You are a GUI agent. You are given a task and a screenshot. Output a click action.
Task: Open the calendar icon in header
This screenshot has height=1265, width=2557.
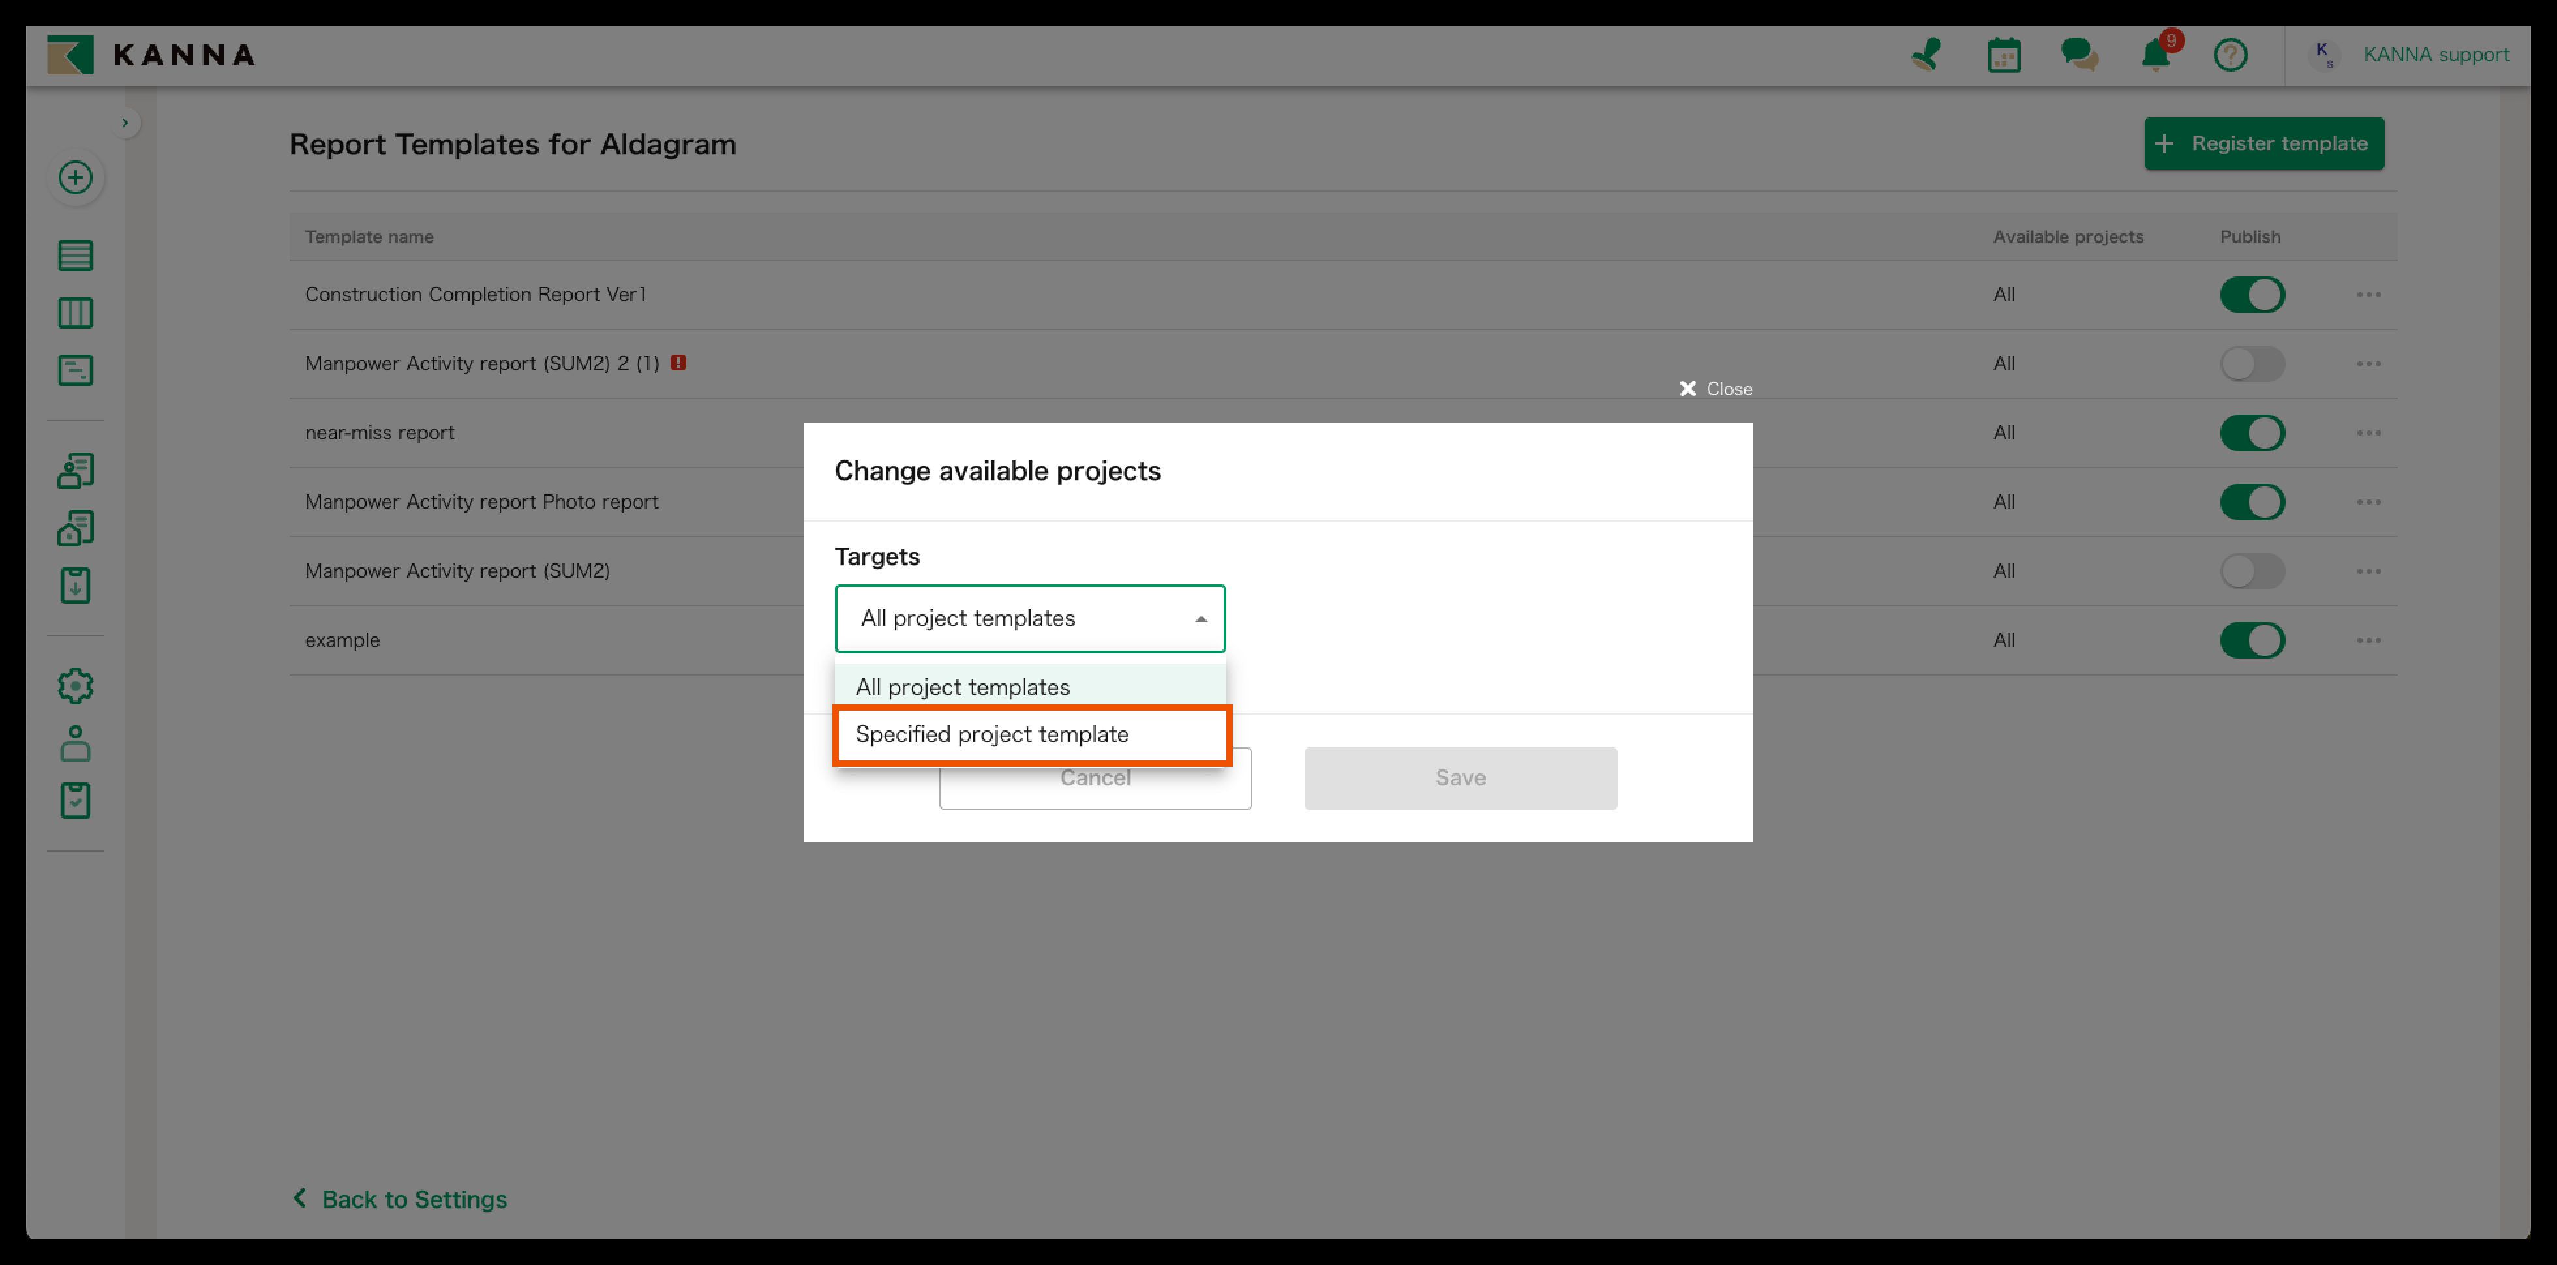click(2003, 55)
